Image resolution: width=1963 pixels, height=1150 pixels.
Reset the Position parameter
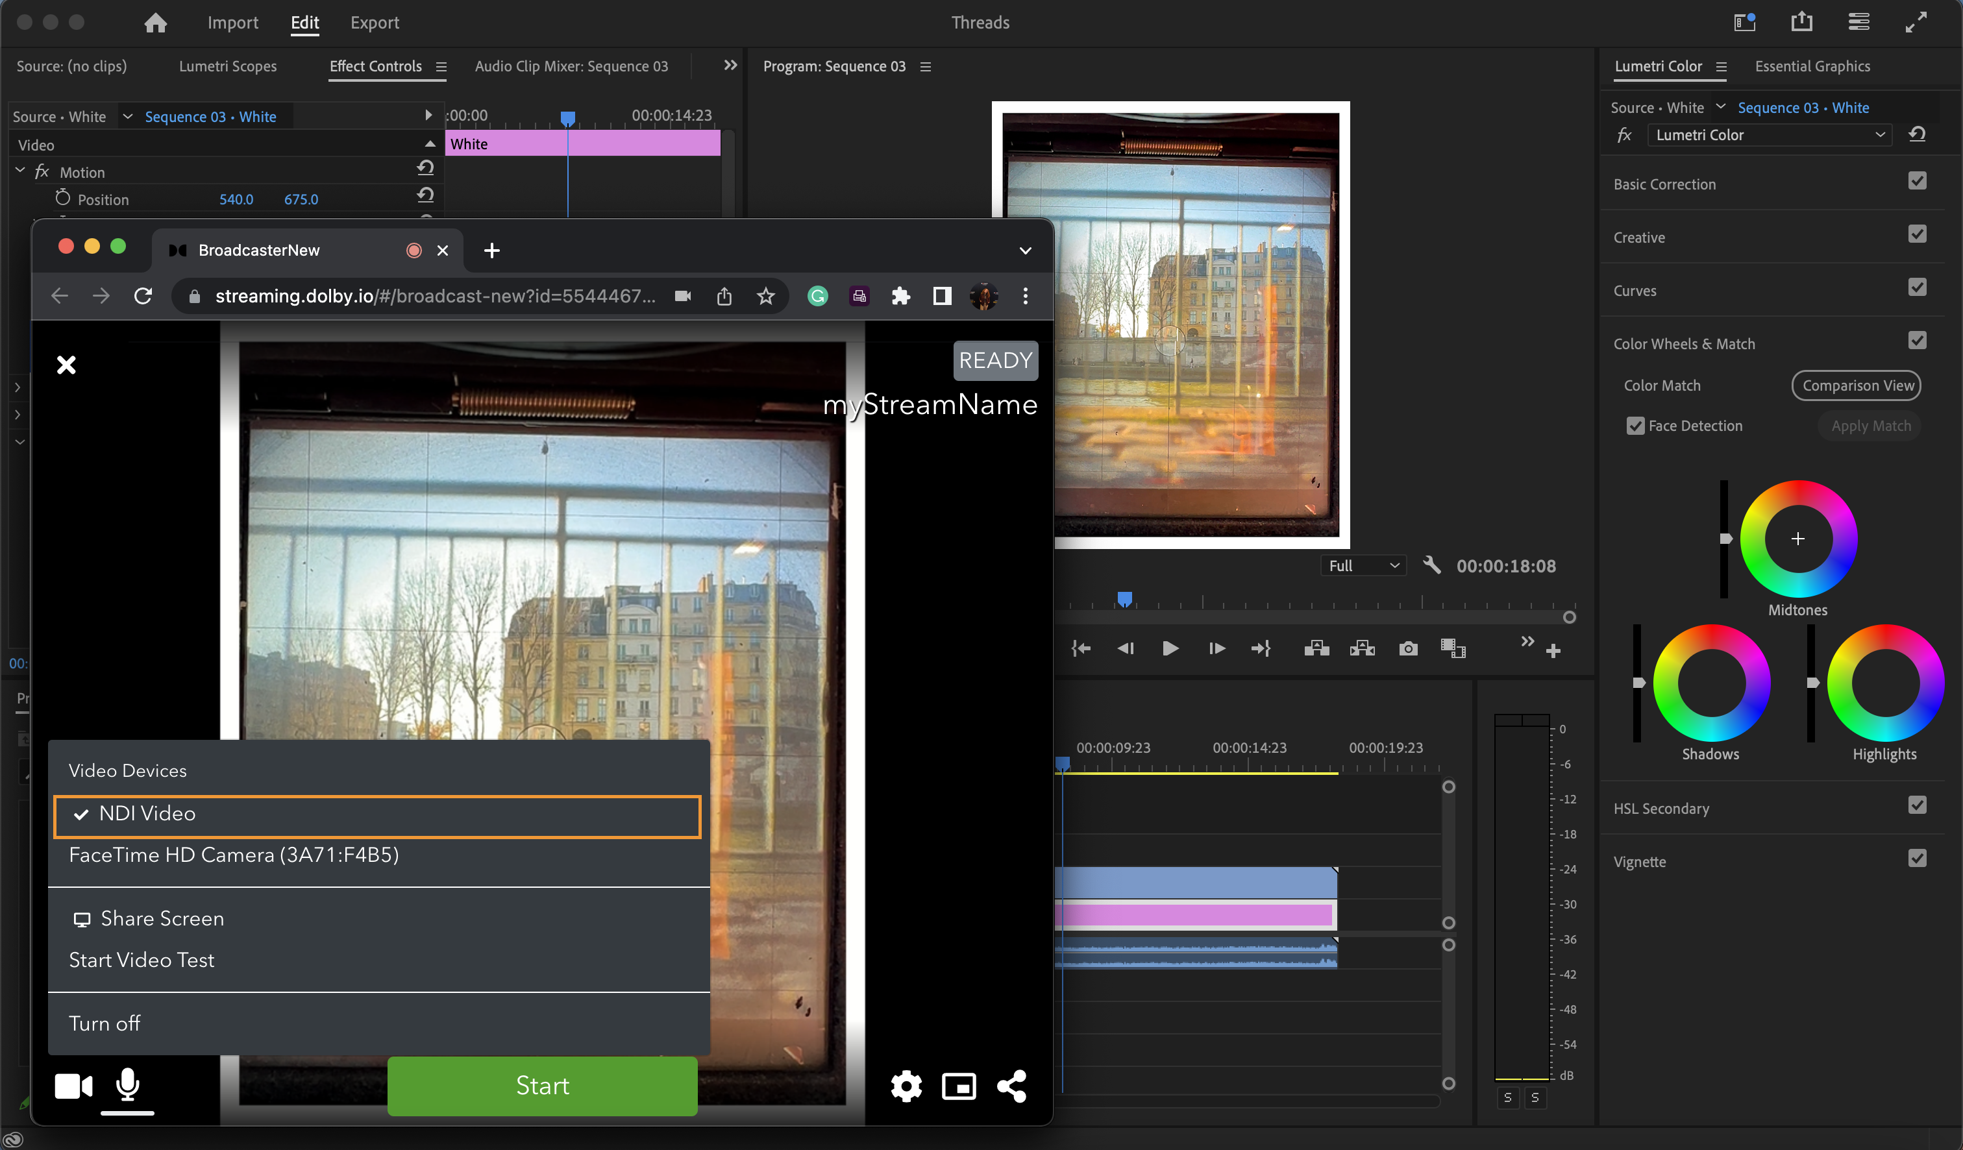(425, 195)
